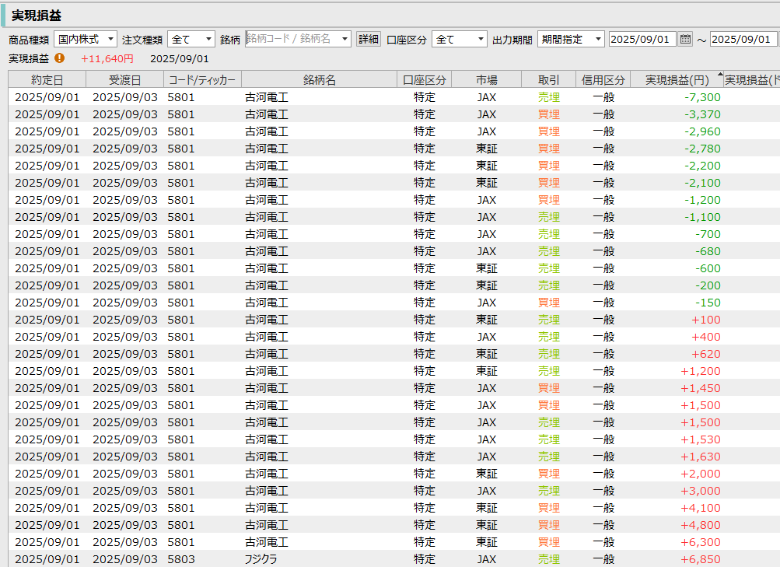Select the row with loss -7,300

tap(394, 97)
